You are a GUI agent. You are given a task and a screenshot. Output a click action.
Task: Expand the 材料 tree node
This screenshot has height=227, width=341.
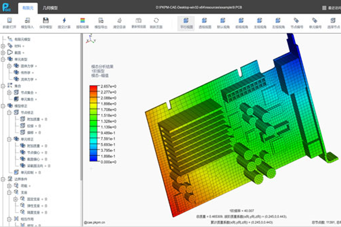coord(4,45)
